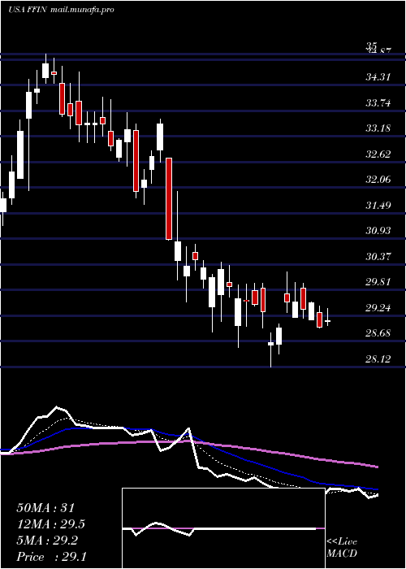Click the 32.62 price axis label
406x569 pixels.
pyautogui.click(x=378, y=154)
